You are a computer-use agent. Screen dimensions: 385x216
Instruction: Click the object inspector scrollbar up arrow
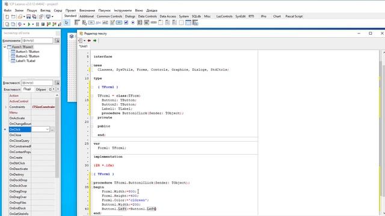(57, 95)
